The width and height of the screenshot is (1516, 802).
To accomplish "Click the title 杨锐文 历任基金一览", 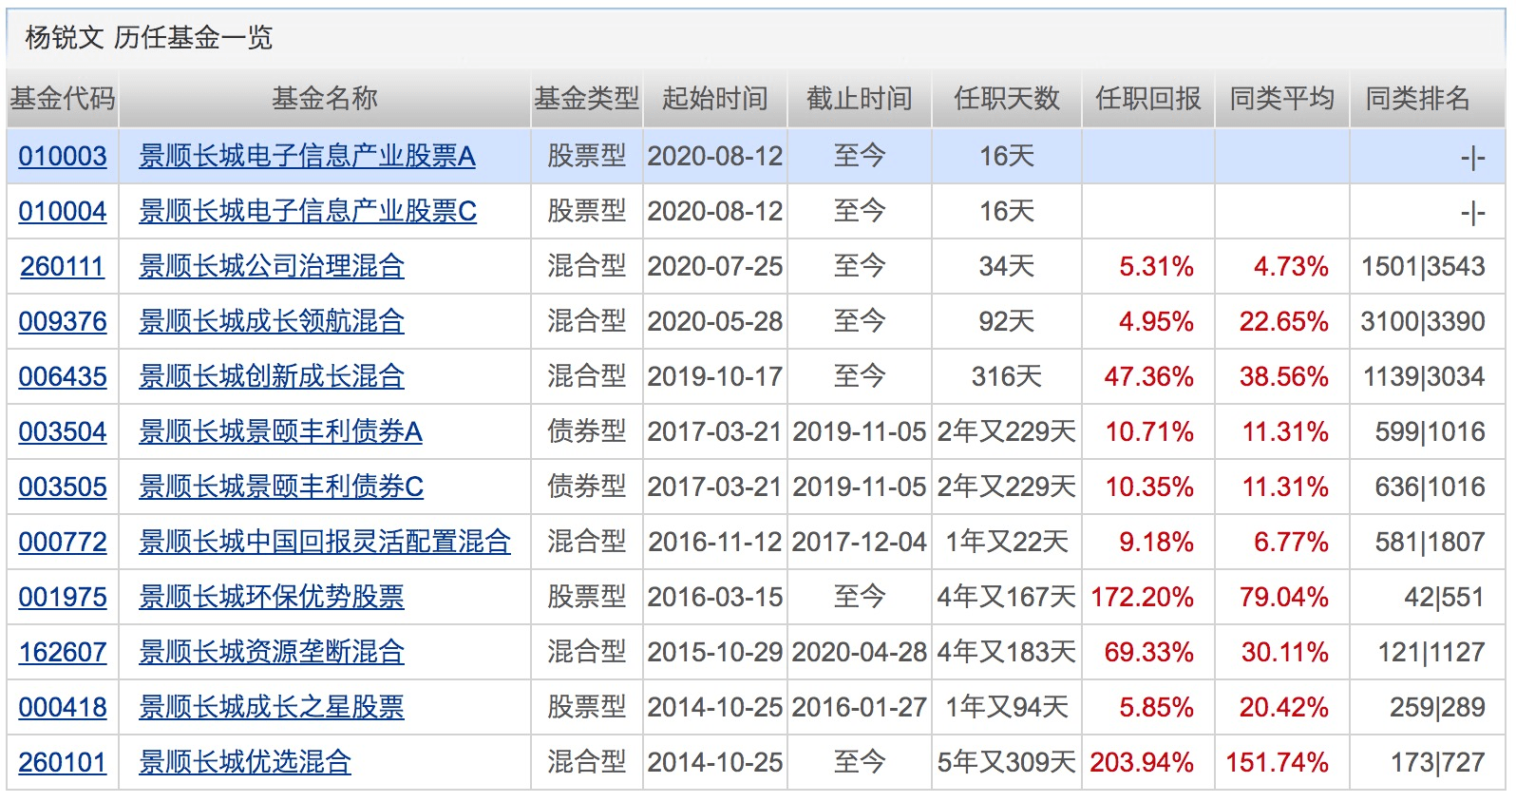I will coord(149,38).
